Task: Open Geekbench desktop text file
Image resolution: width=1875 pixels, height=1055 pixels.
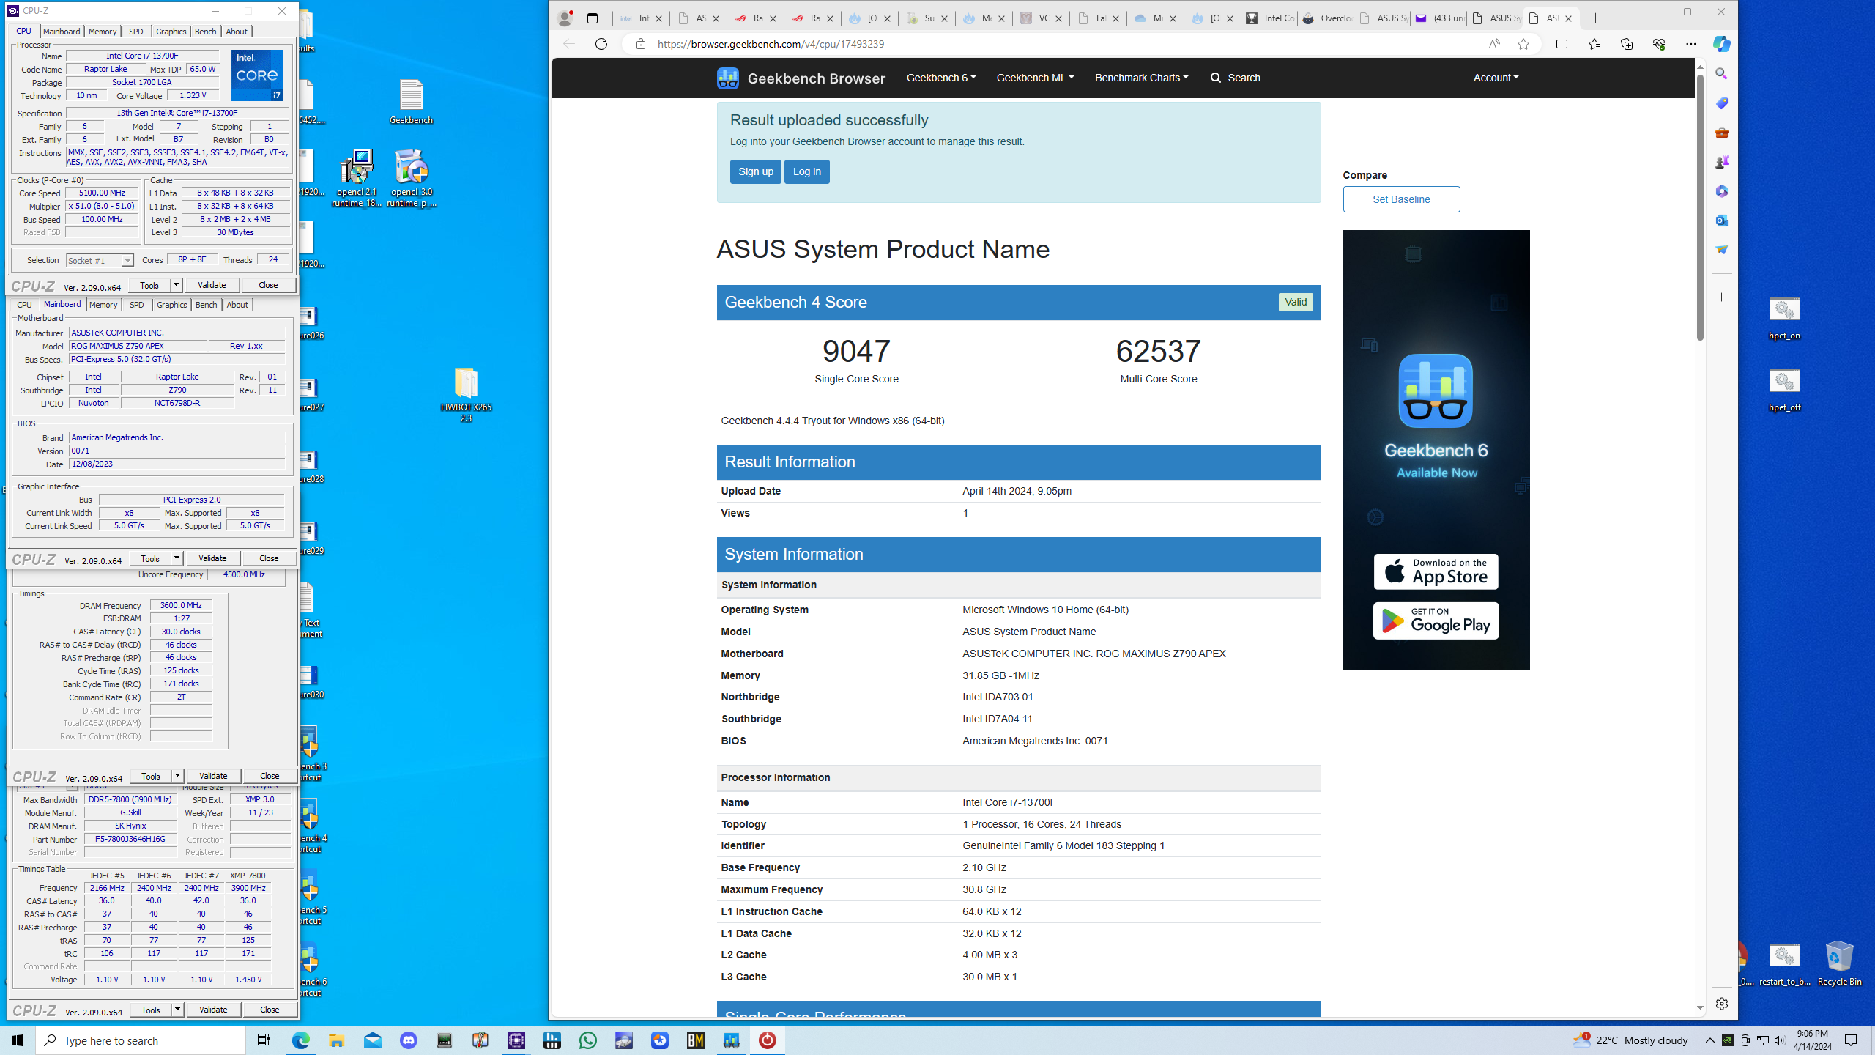Action: click(x=411, y=101)
